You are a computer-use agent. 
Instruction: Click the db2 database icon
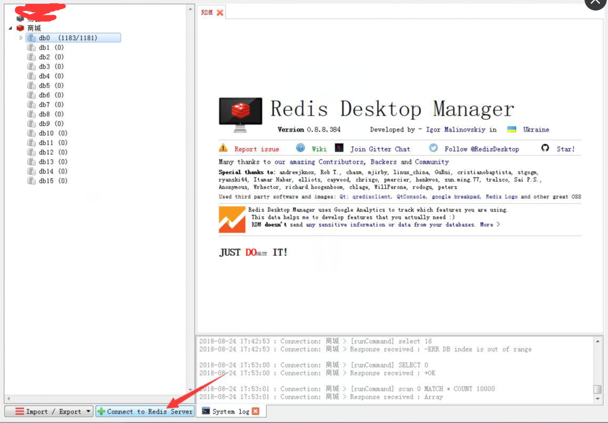(x=31, y=57)
